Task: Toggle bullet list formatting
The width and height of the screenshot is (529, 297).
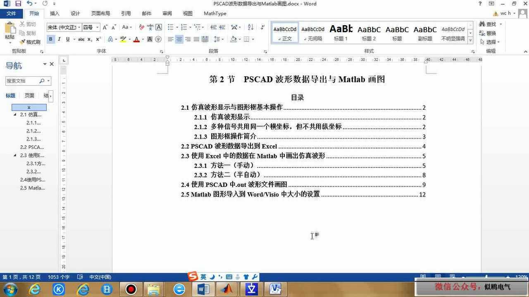Action: pyautogui.click(x=170, y=27)
